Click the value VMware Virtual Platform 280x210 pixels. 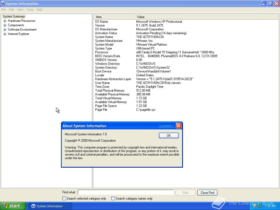point(151,45)
